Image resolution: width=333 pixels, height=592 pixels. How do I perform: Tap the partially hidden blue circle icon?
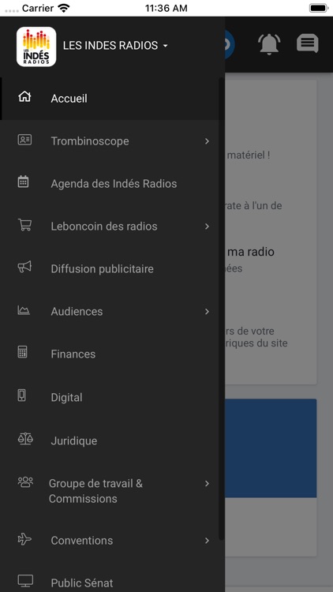pyautogui.click(x=230, y=44)
